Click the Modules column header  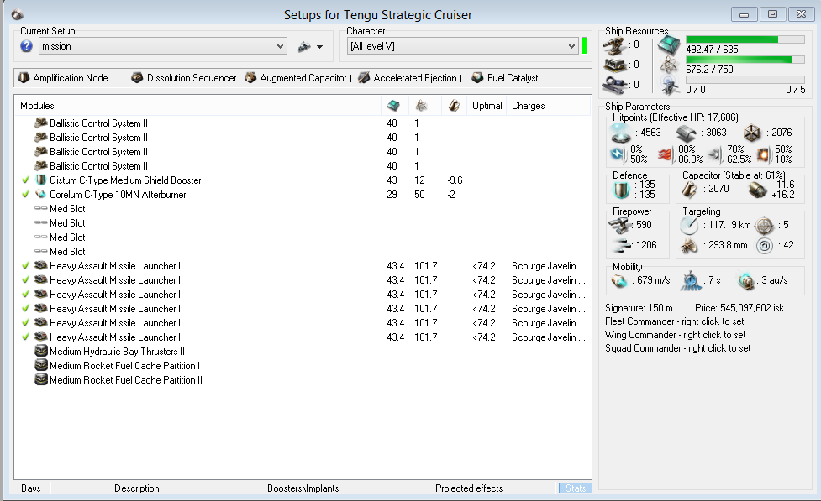197,106
